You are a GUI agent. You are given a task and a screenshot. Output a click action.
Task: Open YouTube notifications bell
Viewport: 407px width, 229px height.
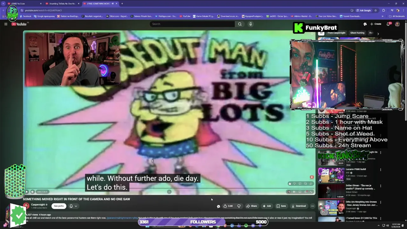click(x=388, y=24)
